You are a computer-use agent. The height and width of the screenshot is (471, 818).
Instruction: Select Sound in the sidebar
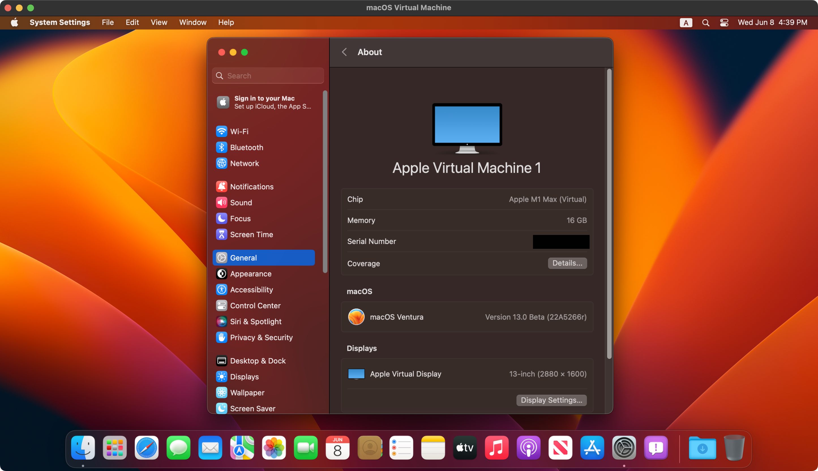click(264, 202)
